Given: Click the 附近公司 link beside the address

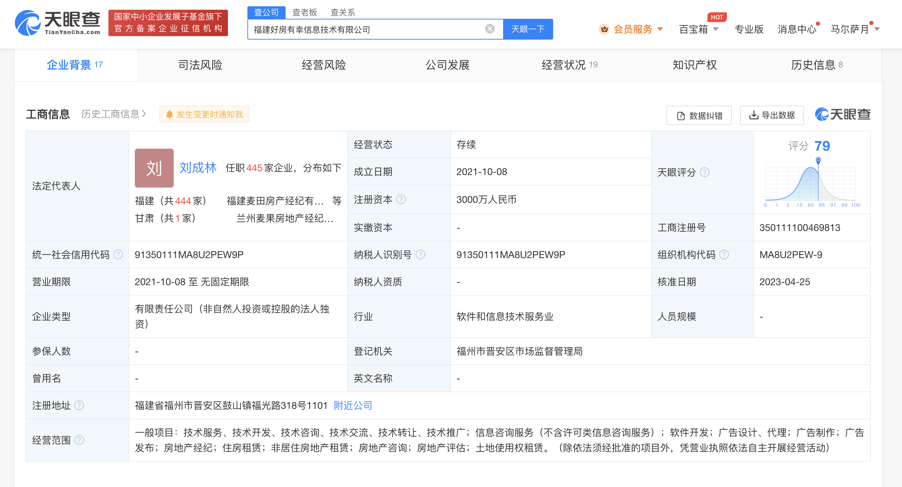Looking at the screenshot, I should click(x=352, y=405).
